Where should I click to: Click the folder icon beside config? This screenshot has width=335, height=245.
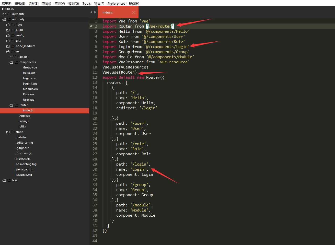pos(13,36)
